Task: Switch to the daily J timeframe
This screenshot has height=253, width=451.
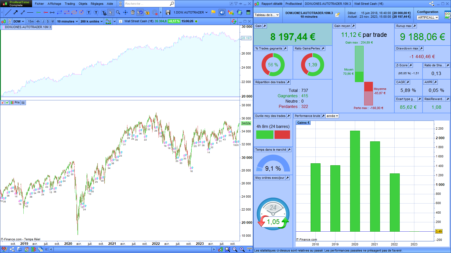Action: click(x=43, y=21)
